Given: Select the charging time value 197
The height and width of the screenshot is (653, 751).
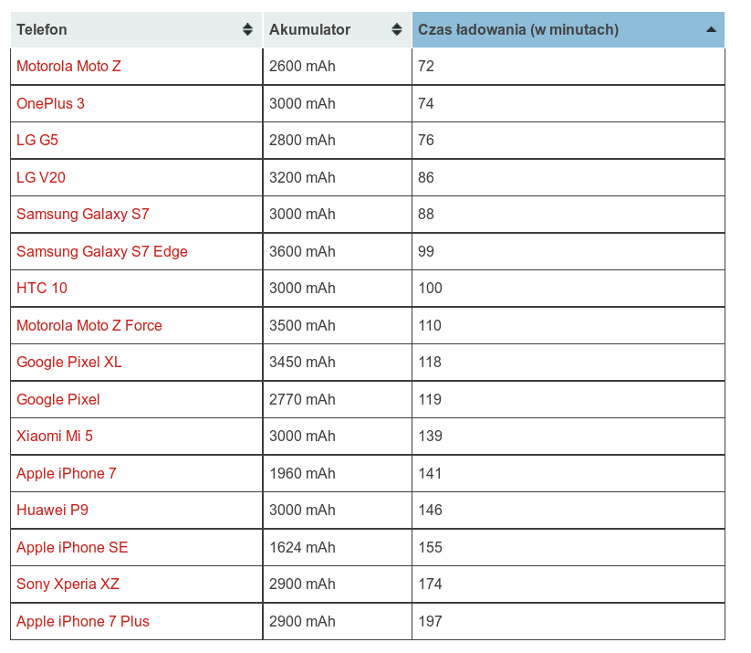Looking at the screenshot, I should 430,621.
